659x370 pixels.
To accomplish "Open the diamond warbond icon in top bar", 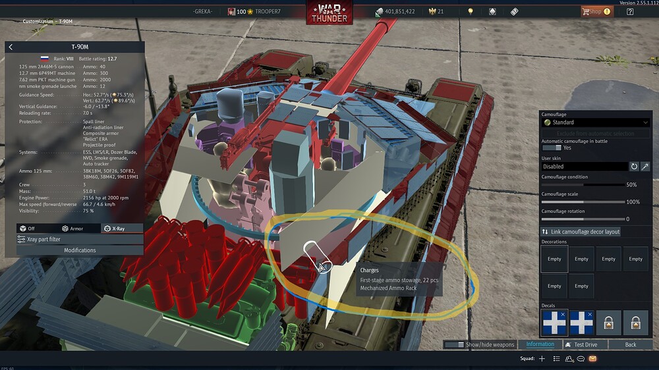I will pyautogui.click(x=492, y=12).
